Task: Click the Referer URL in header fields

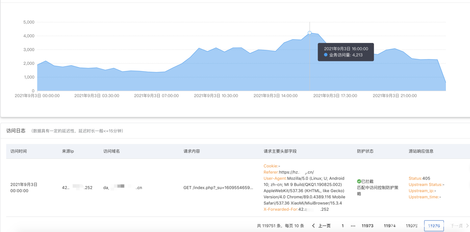Action: coord(297,172)
